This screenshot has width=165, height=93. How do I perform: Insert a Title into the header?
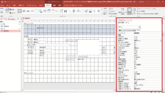click(112, 11)
